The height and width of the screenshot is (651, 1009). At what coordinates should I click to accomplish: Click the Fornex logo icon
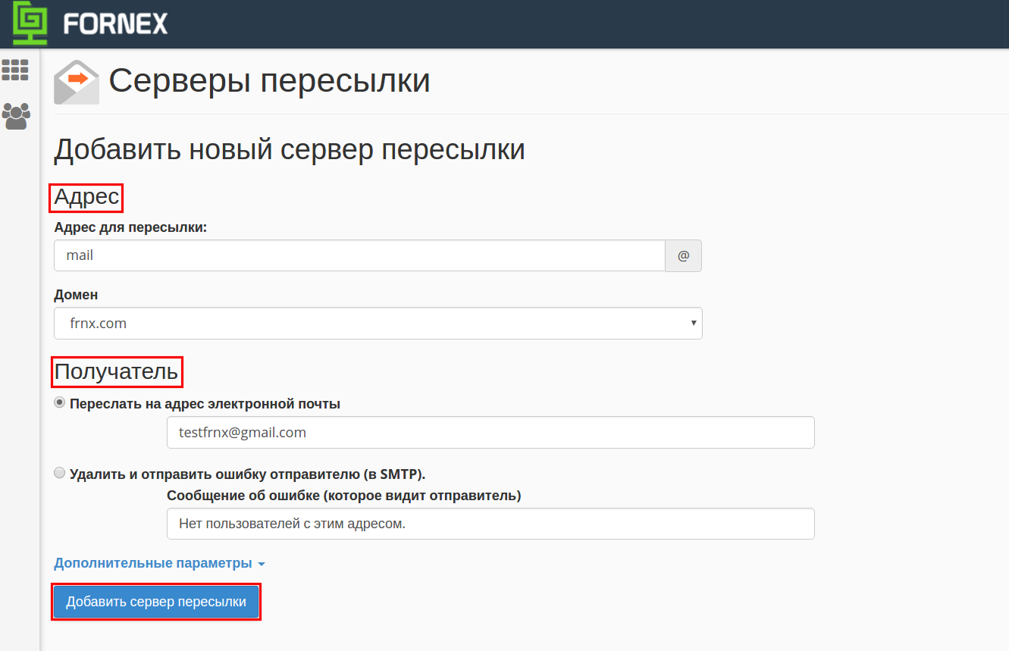[30, 24]
